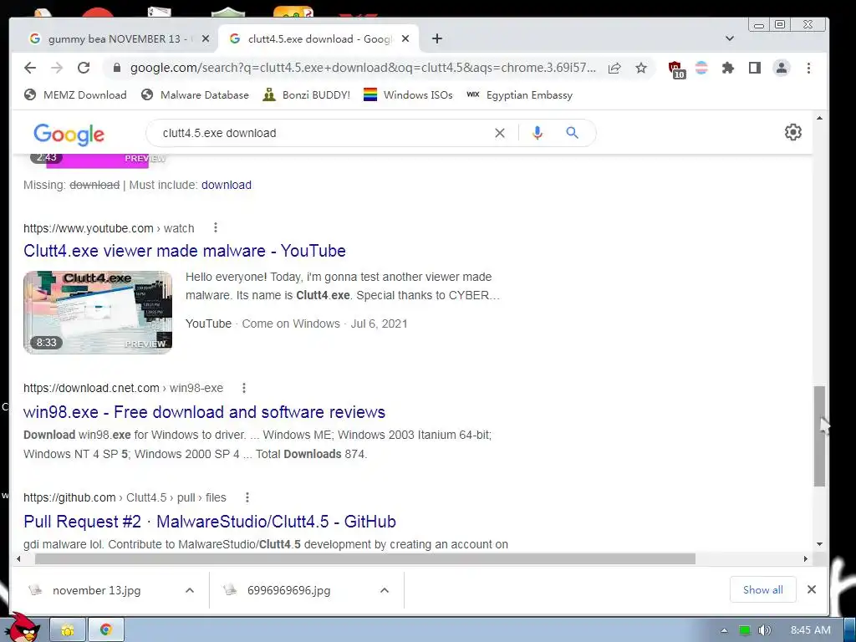The width and height of the screenshot is (856, 642).
Task: Switch to Chrome in the taskbar
Action: pyautogui.click(x=106, y=630)
